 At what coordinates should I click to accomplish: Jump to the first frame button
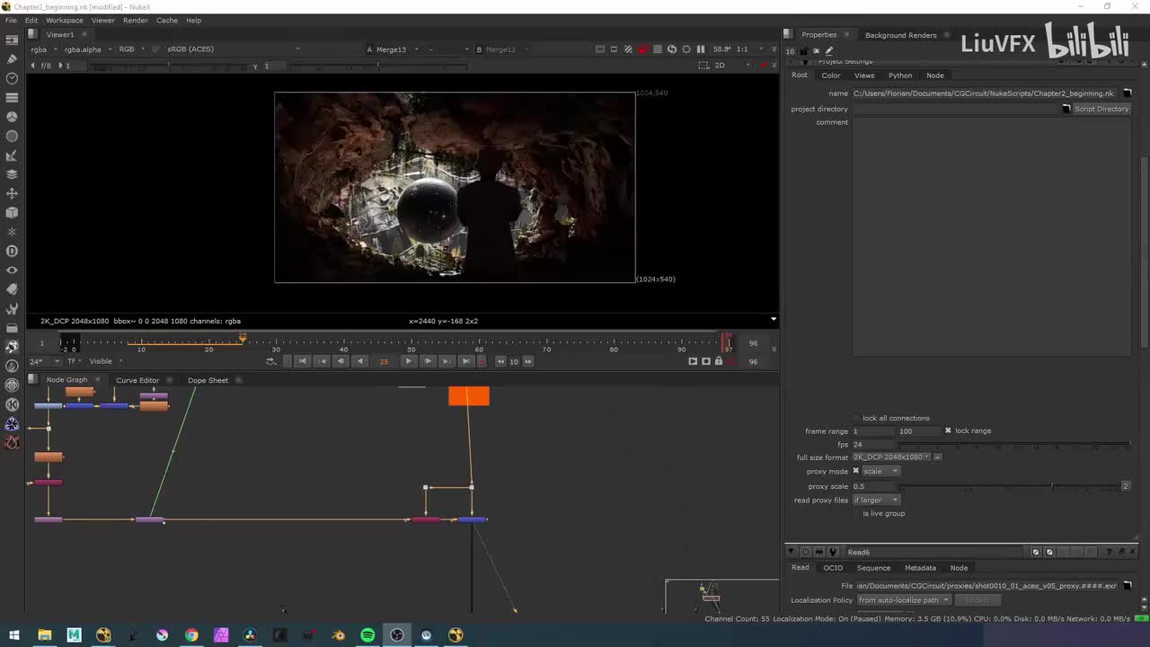click(x=302, y=361)
